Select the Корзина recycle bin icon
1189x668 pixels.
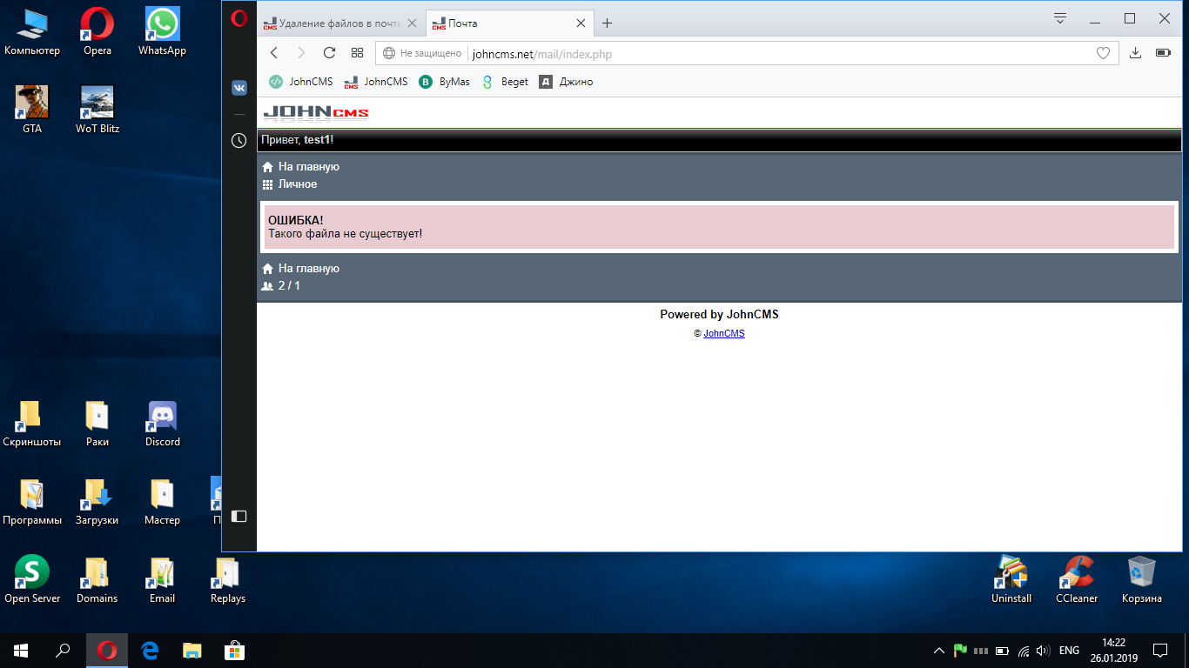tap(1142, 580)
